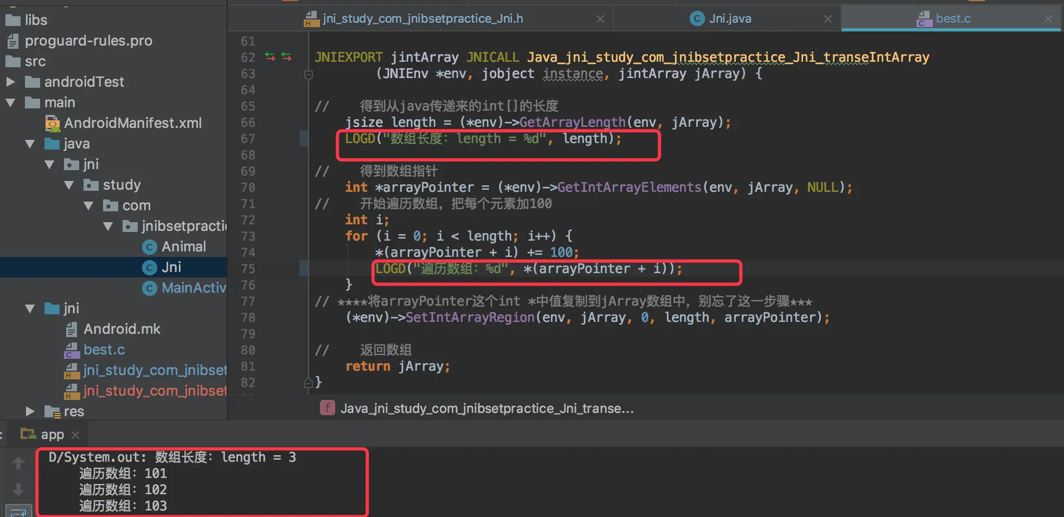Open the red jni_study_com_jnibset header file

click(x=155, y=391)
